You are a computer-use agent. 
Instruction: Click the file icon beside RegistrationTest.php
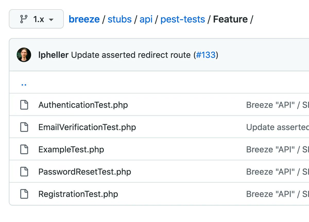point(24,194)
